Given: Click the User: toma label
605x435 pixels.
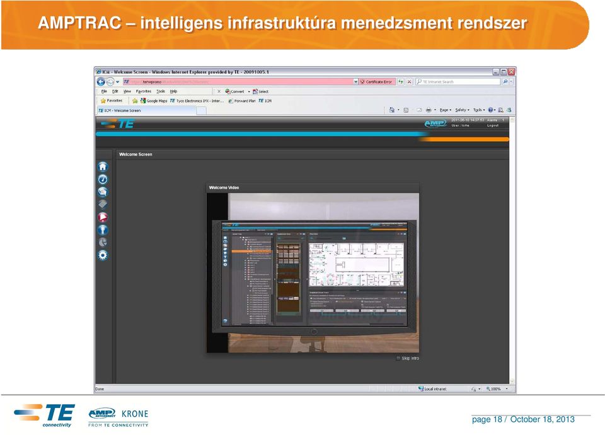Looking at the screenshot, I should 460,126.
